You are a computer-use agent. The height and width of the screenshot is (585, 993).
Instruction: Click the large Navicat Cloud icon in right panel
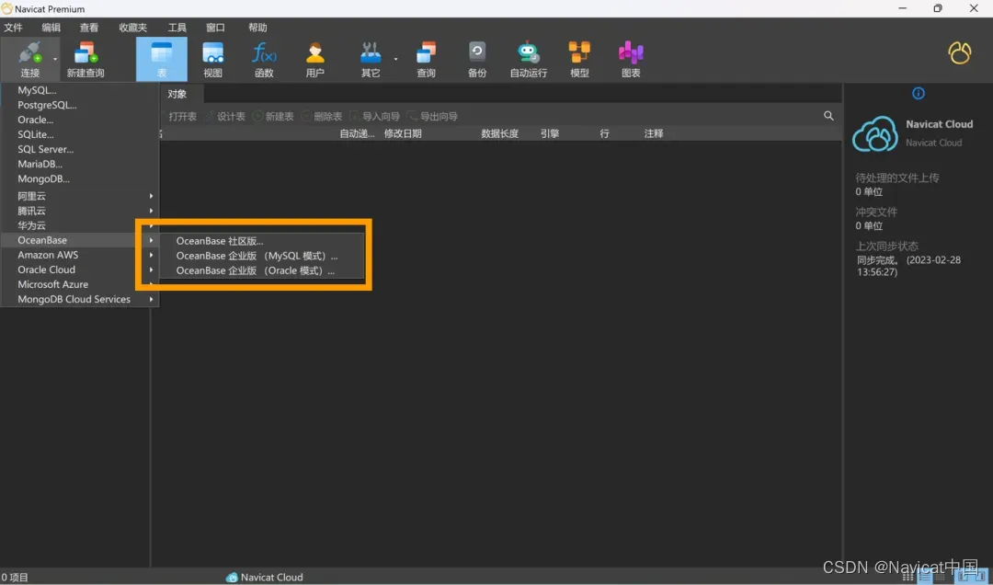coord(875,133)
